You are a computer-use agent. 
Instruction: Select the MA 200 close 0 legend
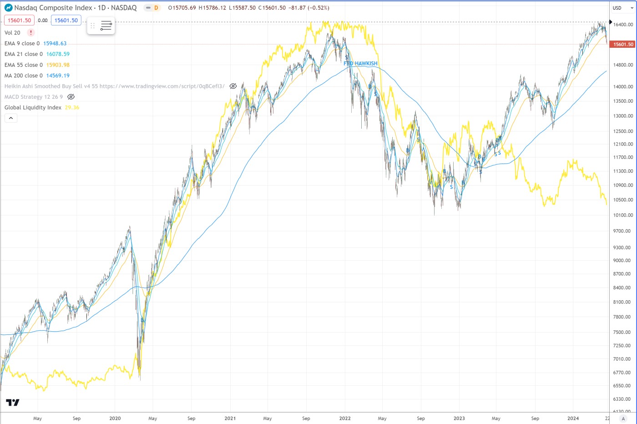coord(24,76)
